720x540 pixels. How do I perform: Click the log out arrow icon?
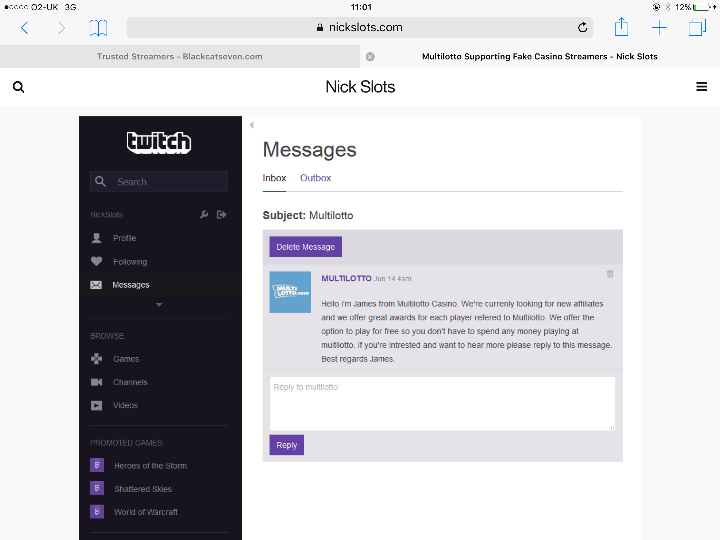coord(221,214)
